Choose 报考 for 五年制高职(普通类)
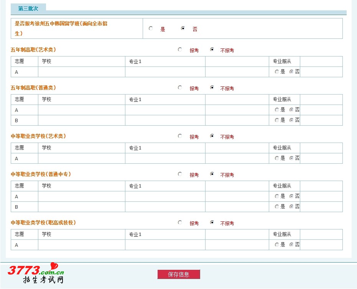The height and width of the screenshot is (289, 357). 180,88
